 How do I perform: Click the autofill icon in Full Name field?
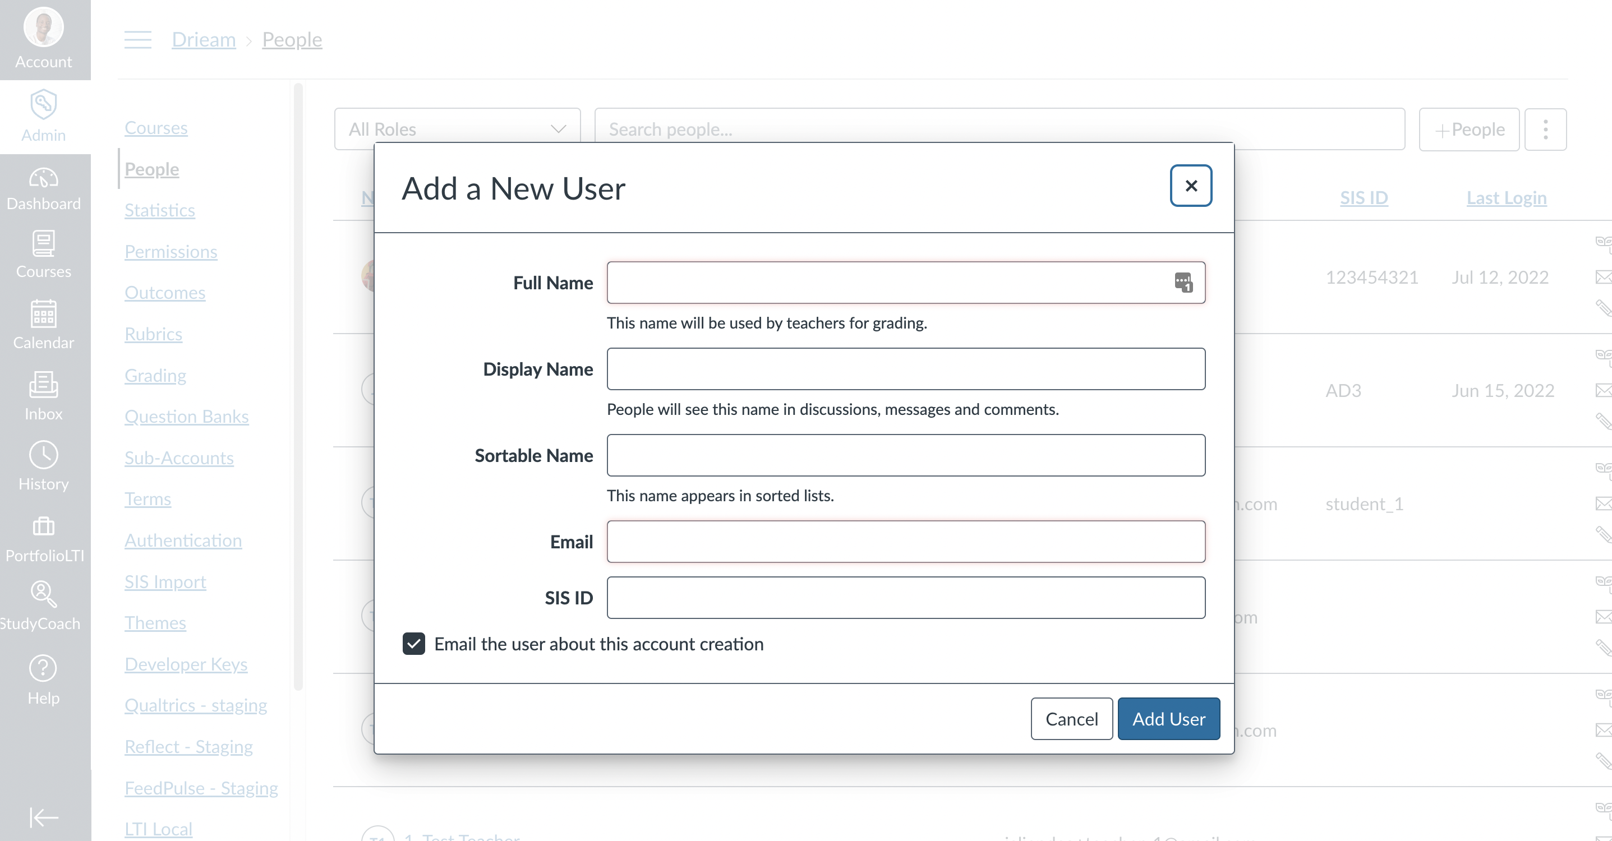(1183, 282)
